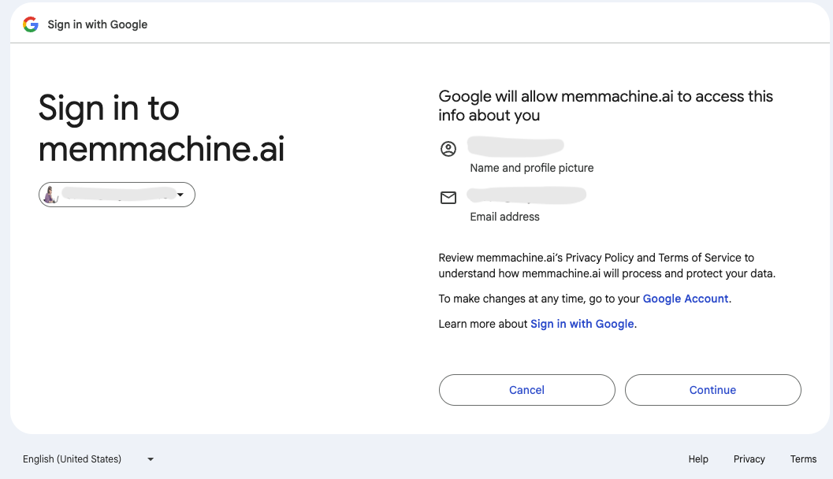Click your profile avatar in the account selector

coord(51,195)
